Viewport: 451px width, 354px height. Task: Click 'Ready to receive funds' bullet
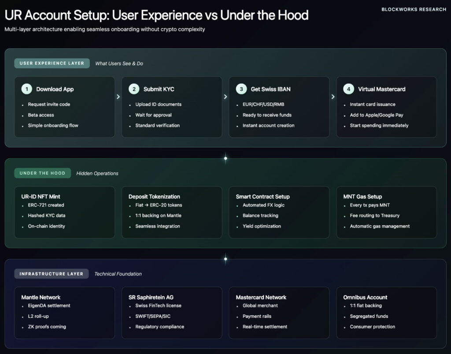point(267,115)
